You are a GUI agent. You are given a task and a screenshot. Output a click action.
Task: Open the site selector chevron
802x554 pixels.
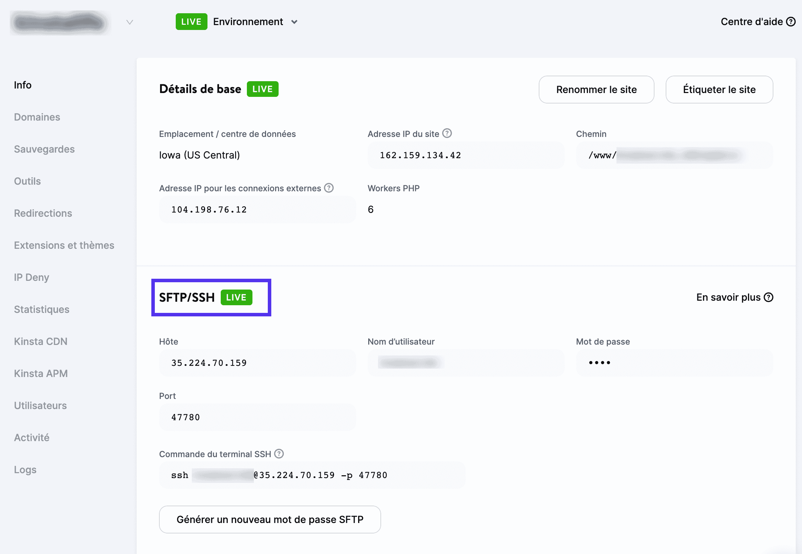pyautogui.click(x=129, y=22)
